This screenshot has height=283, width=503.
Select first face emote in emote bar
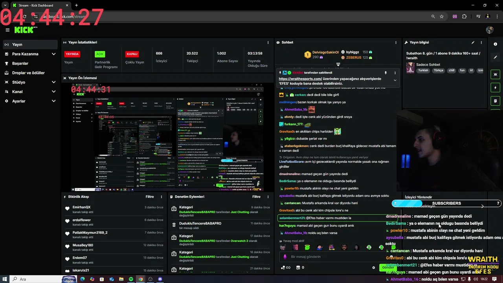(x=283, y=247)
